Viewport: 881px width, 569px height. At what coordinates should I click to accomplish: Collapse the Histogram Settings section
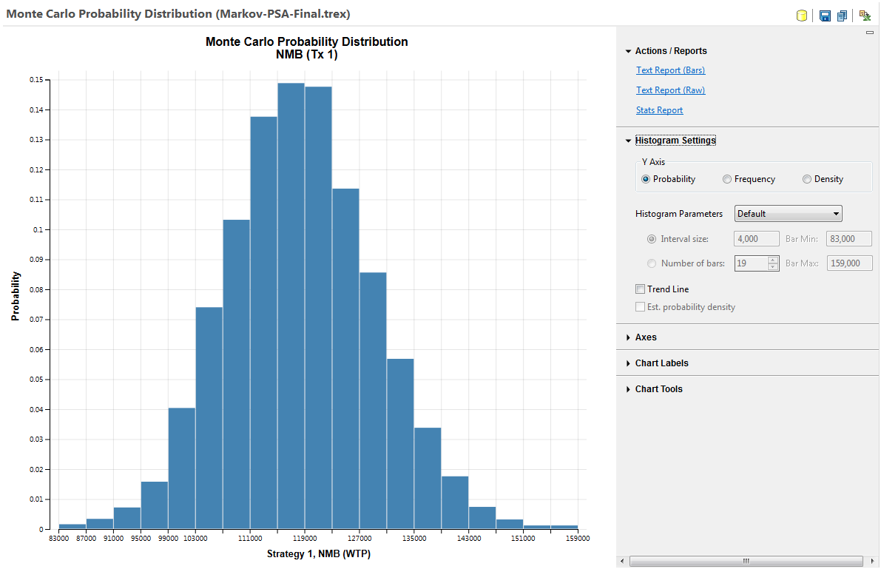tap(628, 140)
